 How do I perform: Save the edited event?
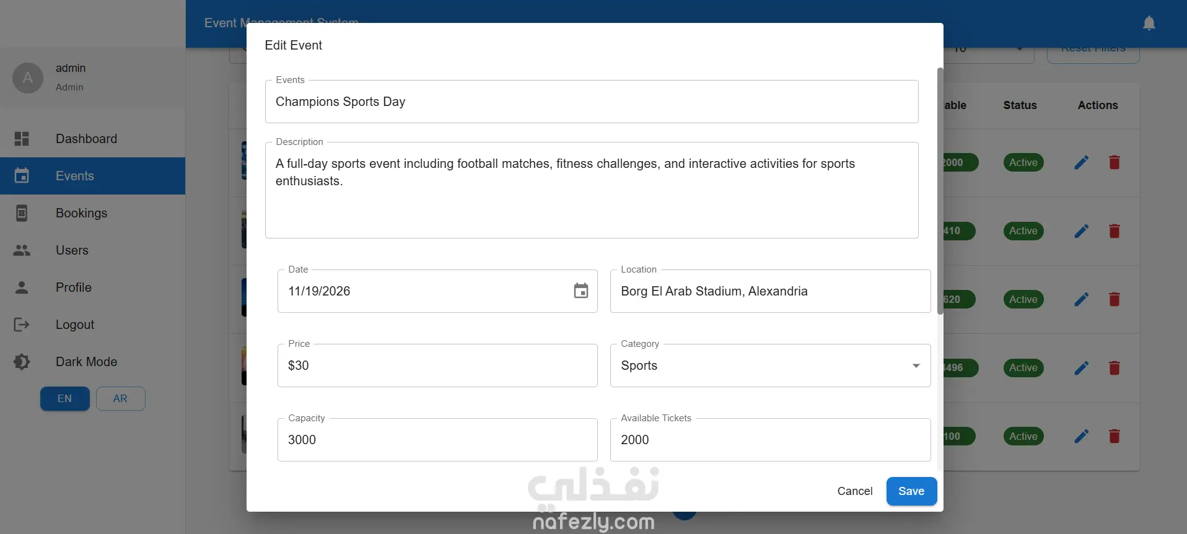point(911,491)
